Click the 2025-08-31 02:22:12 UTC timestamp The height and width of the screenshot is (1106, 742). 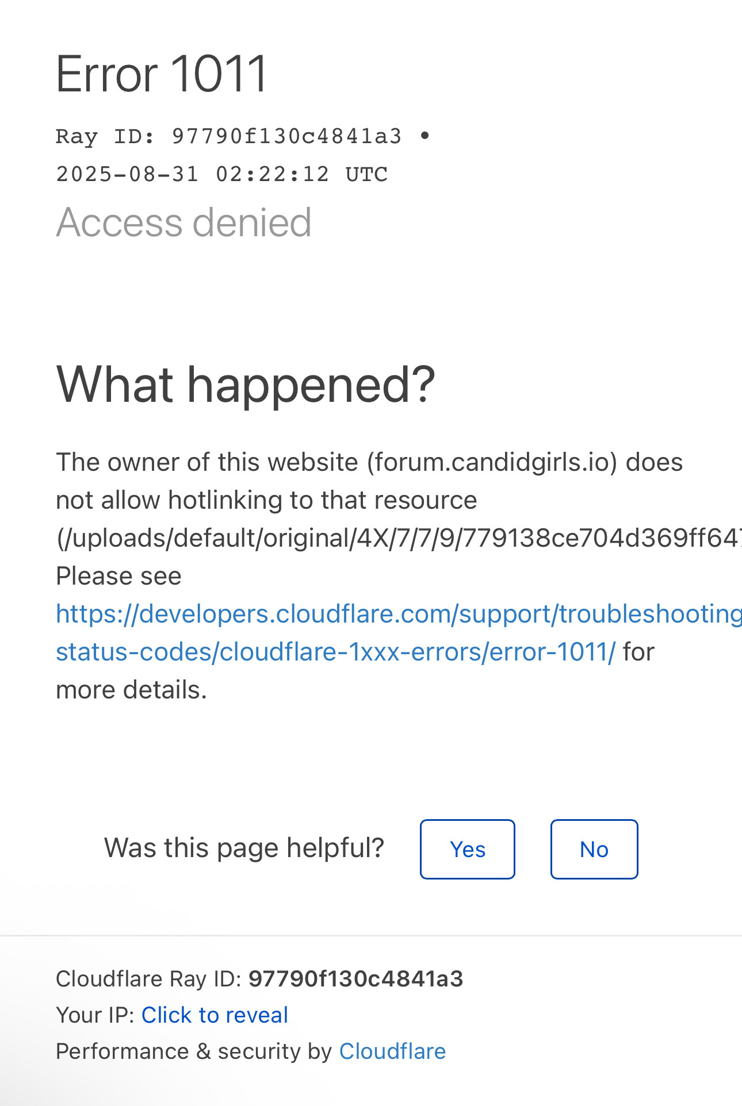point(221,174)
